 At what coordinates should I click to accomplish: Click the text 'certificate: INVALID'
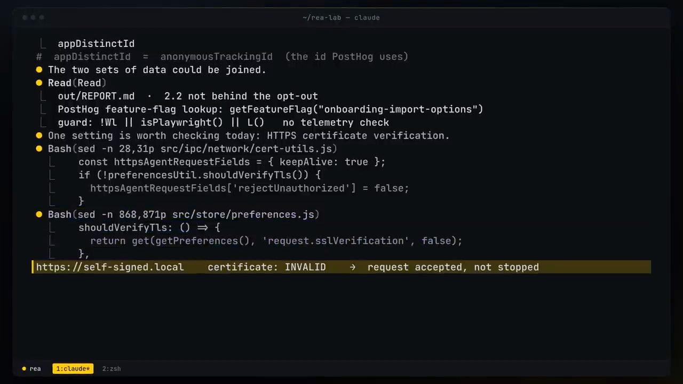tap(267, 267)
